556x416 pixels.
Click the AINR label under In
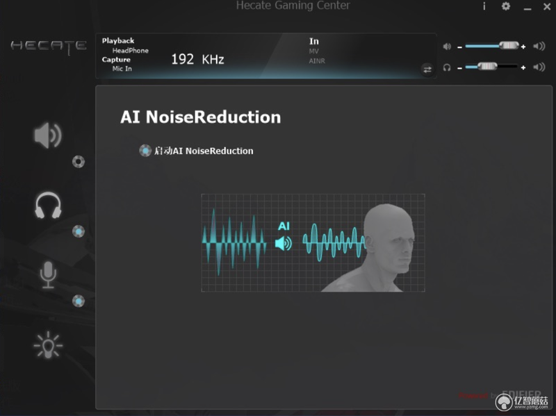click(x=317, y=61)
